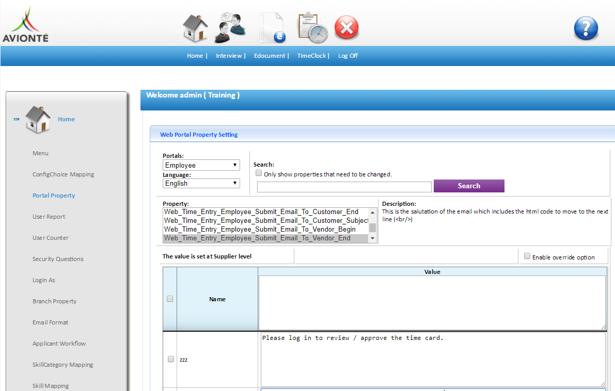The image size is (615, 391).
Task: Click Property list scroll down arrow
Action: (x=373, y=239)
